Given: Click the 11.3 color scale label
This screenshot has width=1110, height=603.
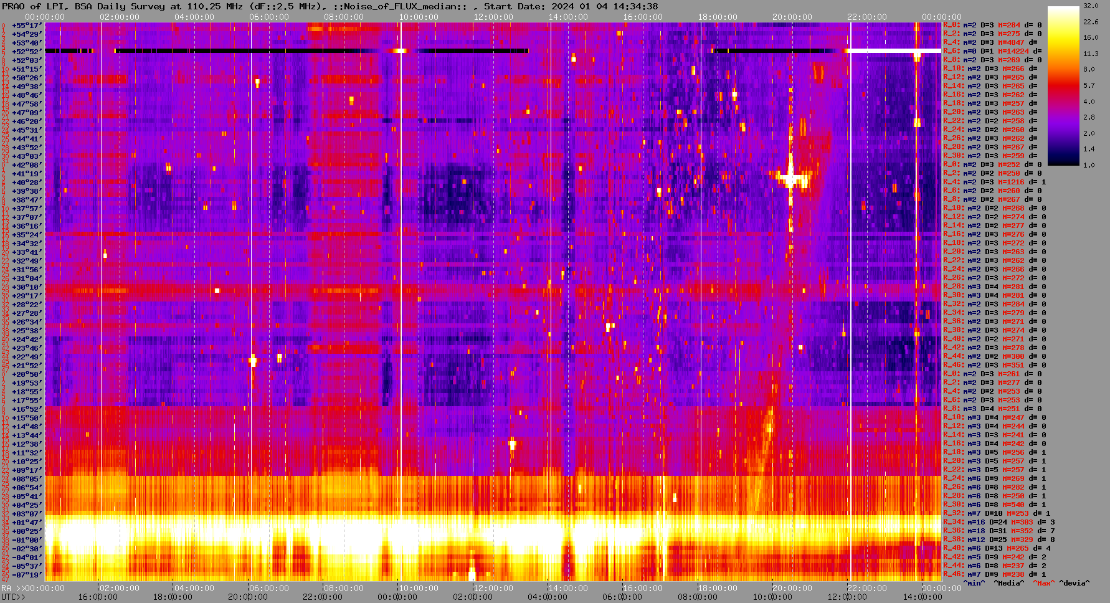Looking at the screenshot, I should pyautogui.click(x=1091, y=54).
